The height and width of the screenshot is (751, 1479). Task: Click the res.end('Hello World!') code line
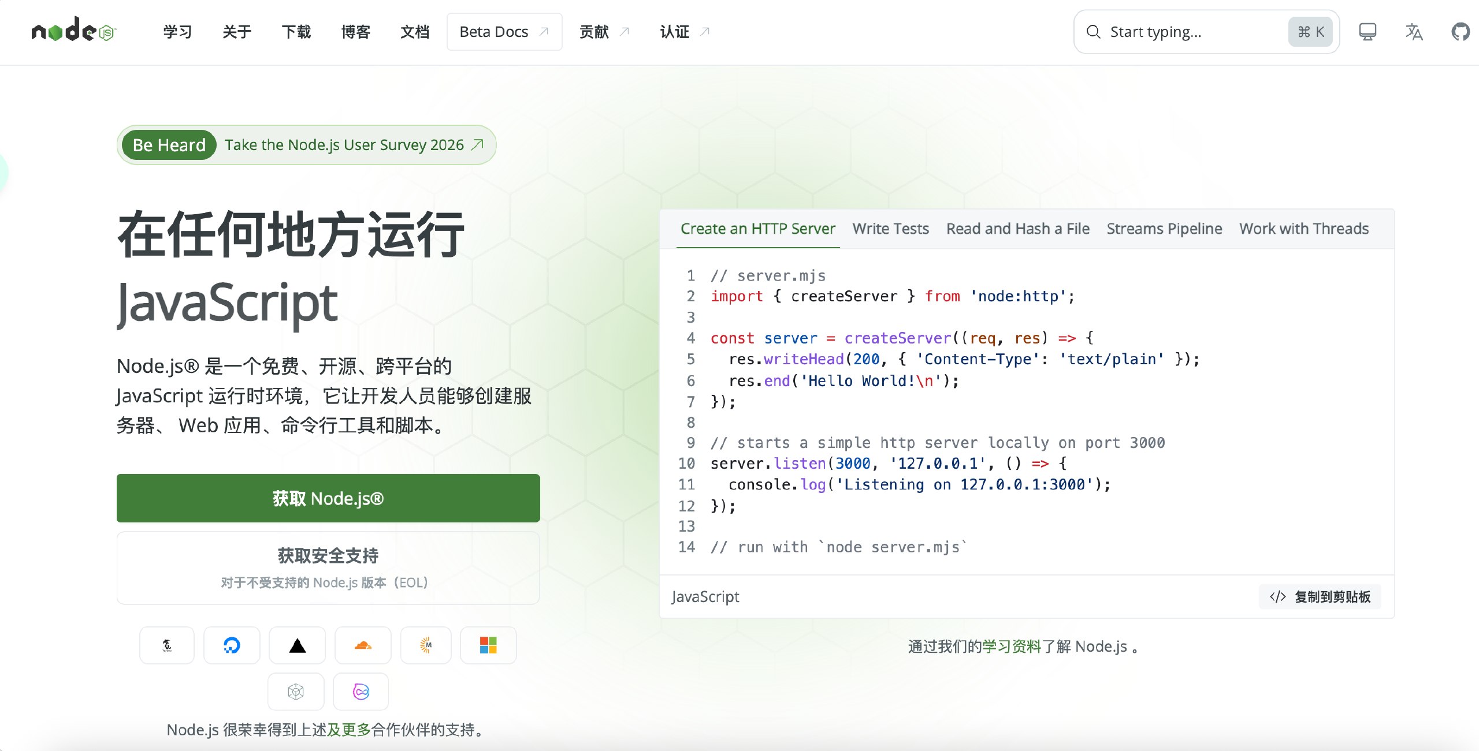(844, 381)
